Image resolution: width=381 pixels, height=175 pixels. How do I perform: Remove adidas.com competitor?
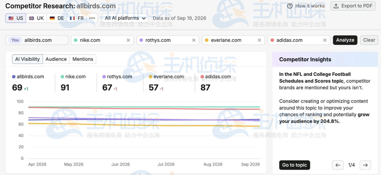[x=325, y=40]
